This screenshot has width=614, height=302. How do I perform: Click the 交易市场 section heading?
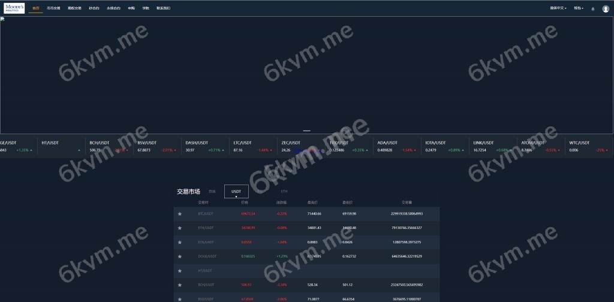pos(188,192)
